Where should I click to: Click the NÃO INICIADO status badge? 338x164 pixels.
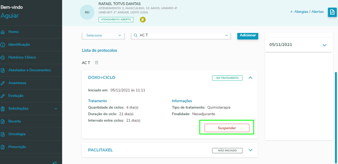click(x=227, y=151)
